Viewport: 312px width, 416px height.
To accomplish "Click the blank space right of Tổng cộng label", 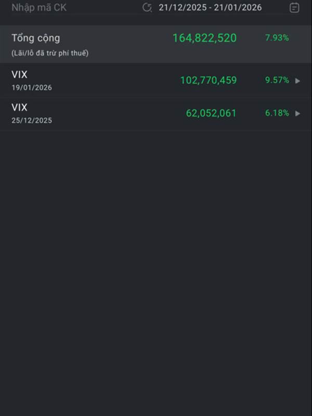I will pyautogui.click(x=114, y=39).
